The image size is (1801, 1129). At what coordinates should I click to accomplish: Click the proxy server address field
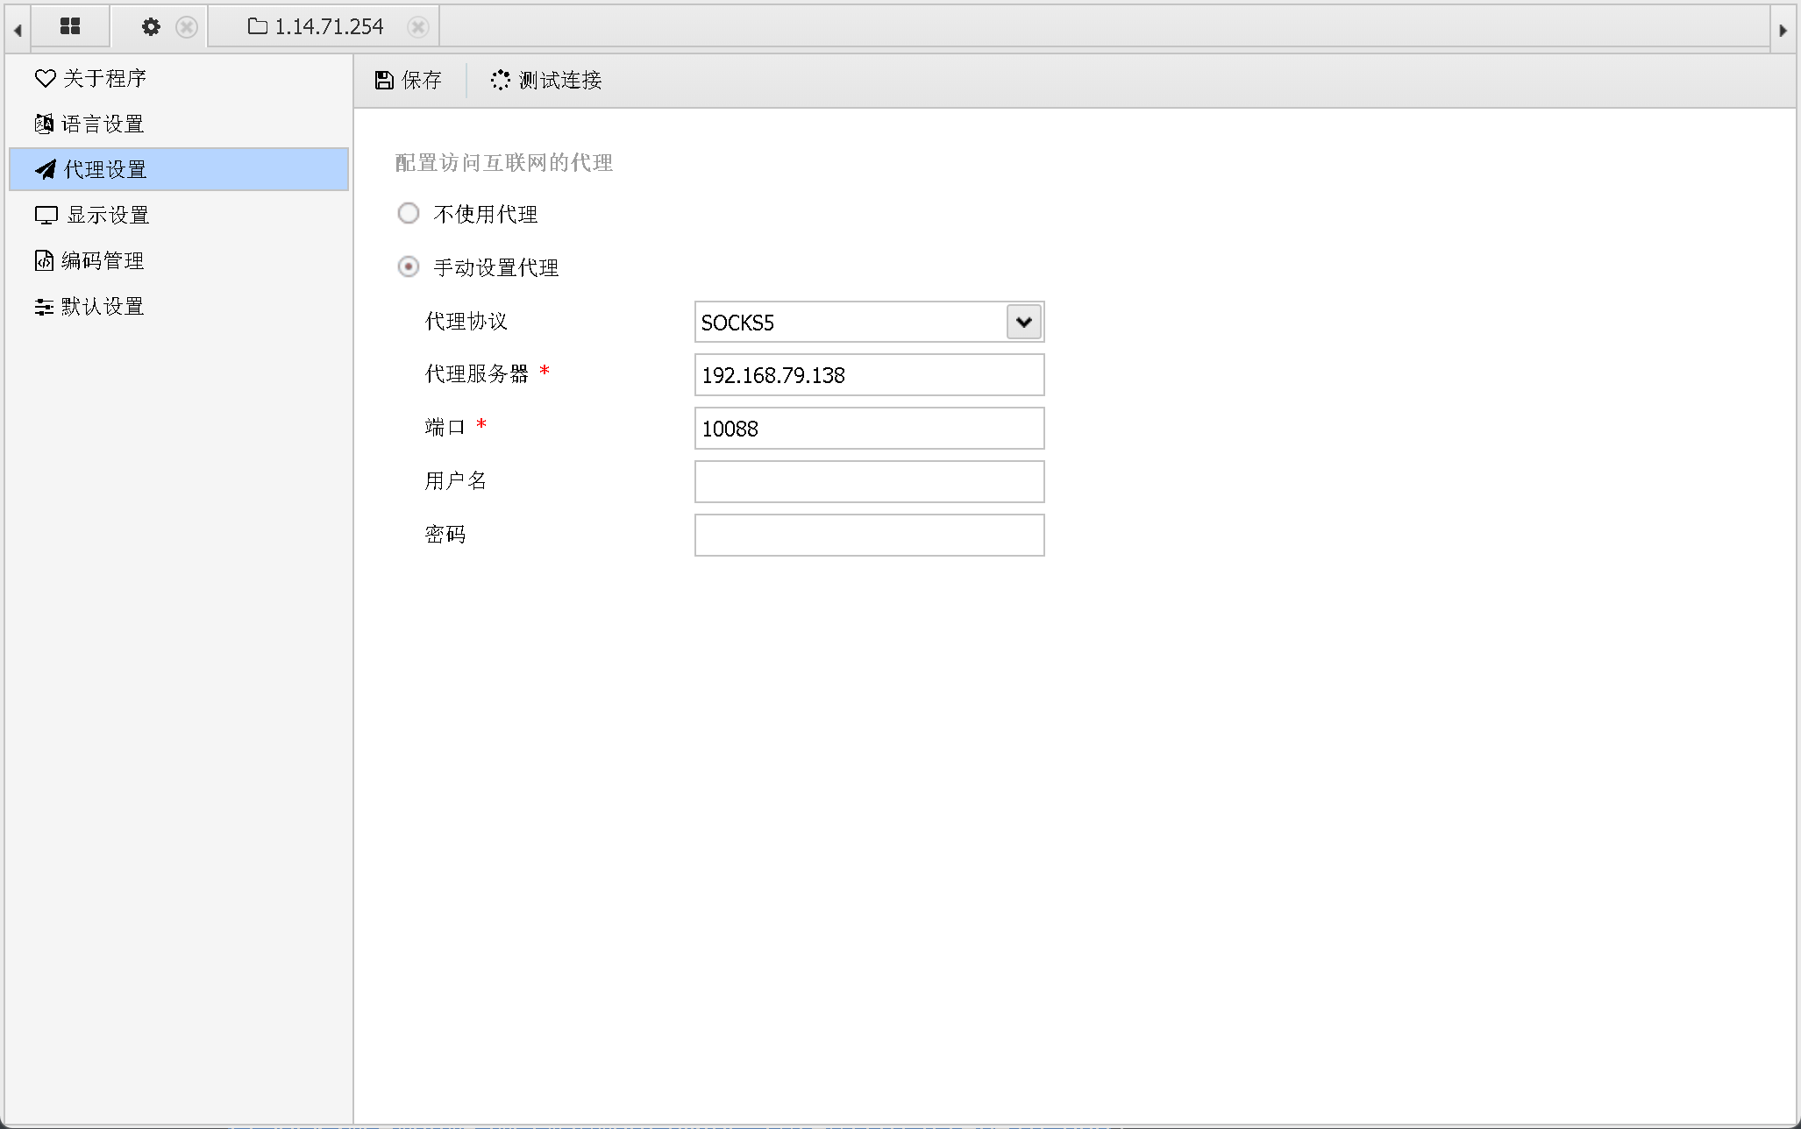point(868,375)
